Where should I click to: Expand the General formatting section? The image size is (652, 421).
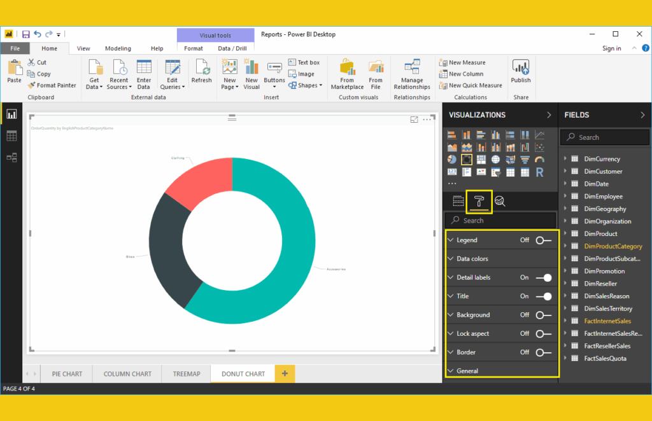pyautogui.click(x=467, y=371)
